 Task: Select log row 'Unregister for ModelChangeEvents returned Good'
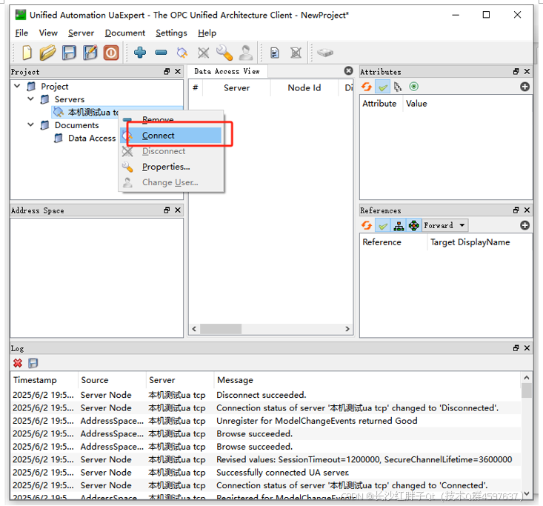(x=266, y=421)
